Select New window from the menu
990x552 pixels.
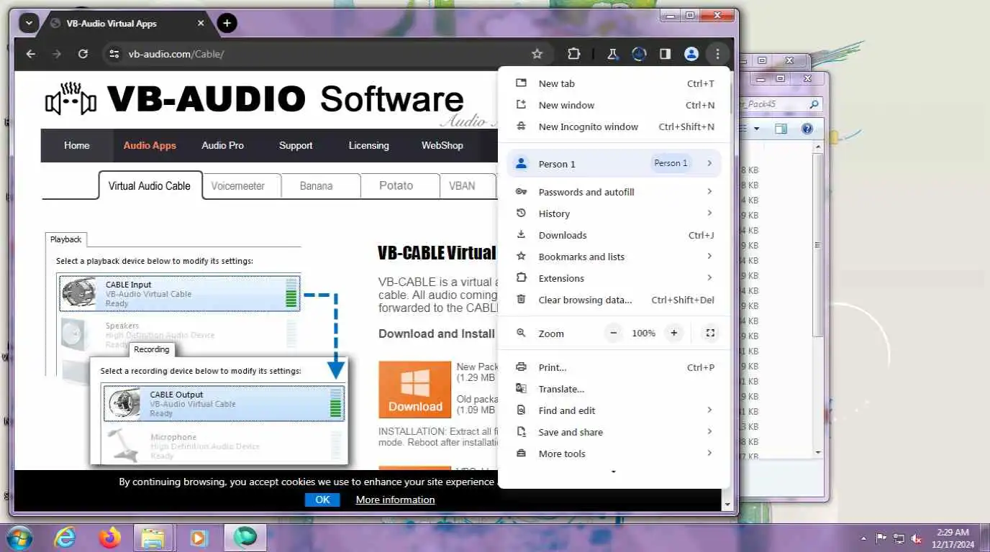pyautogui.click(x=614, y=105)
